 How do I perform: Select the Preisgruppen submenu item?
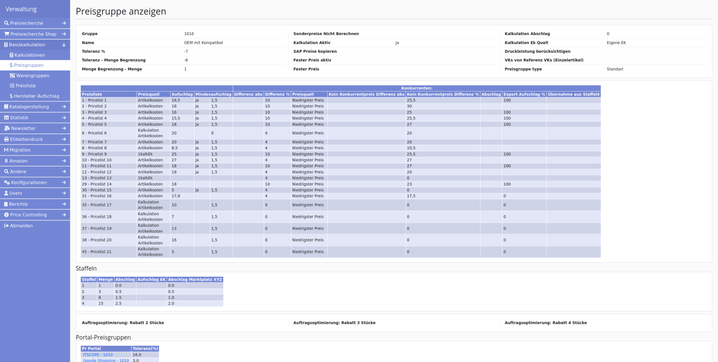[35, 65]
